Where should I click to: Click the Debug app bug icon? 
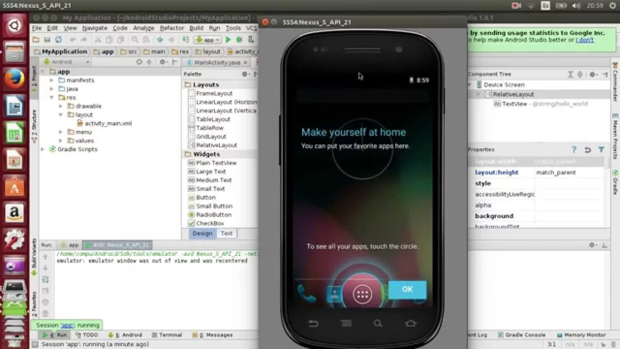pos(239,40)
